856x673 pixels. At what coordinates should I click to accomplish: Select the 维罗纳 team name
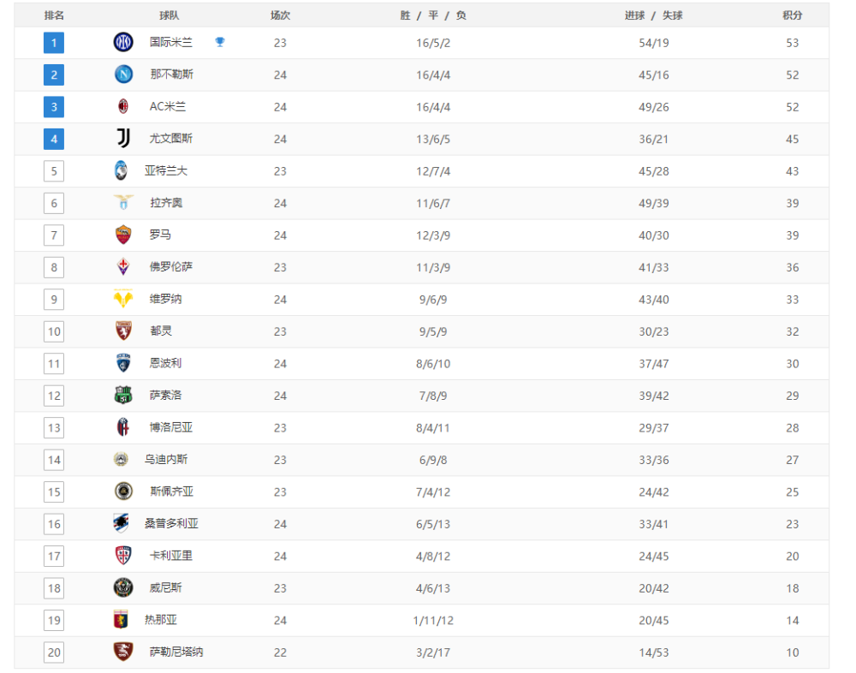(x=165, y=299)
